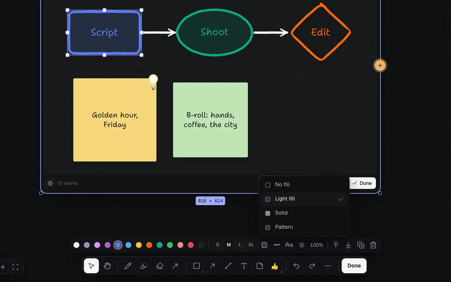This screenshot has height=282, width=451.
Task: Choose Solid fill style
Action: pyautogui.click(x=304, y=213)
